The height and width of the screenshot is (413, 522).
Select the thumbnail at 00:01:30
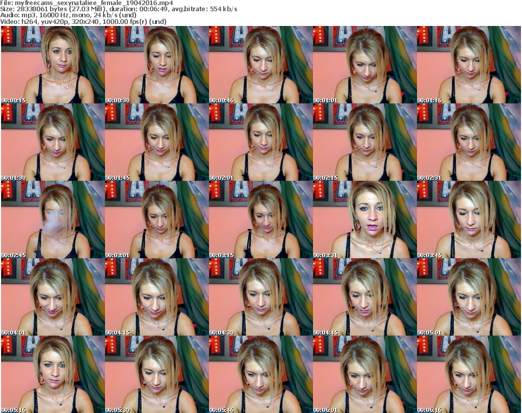[x=53, y=143]
